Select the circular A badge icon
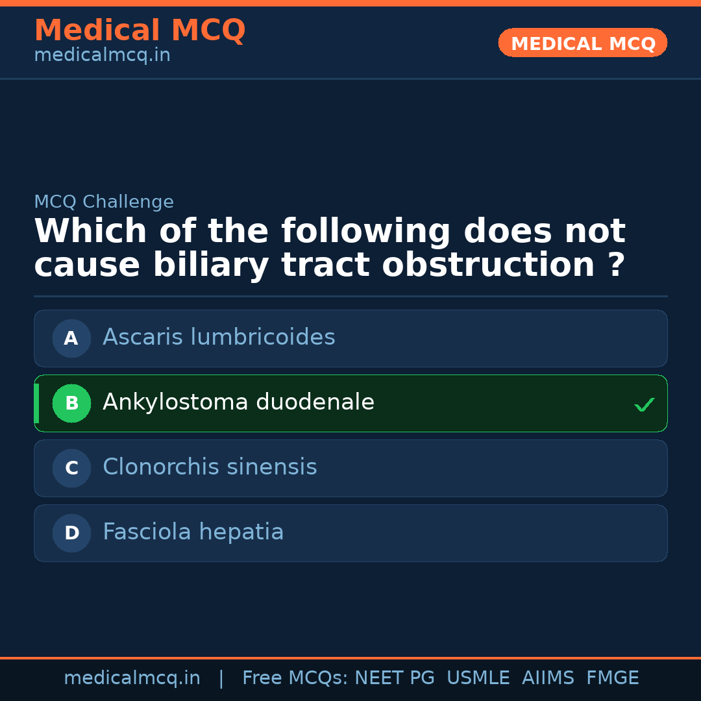701x701 pixels. [x=71, y=338]
